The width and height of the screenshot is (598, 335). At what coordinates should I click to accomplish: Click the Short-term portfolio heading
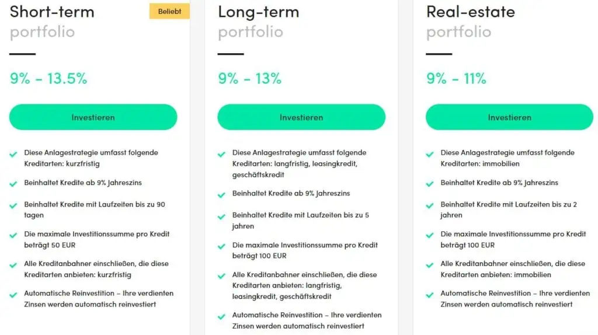[52, 22]
